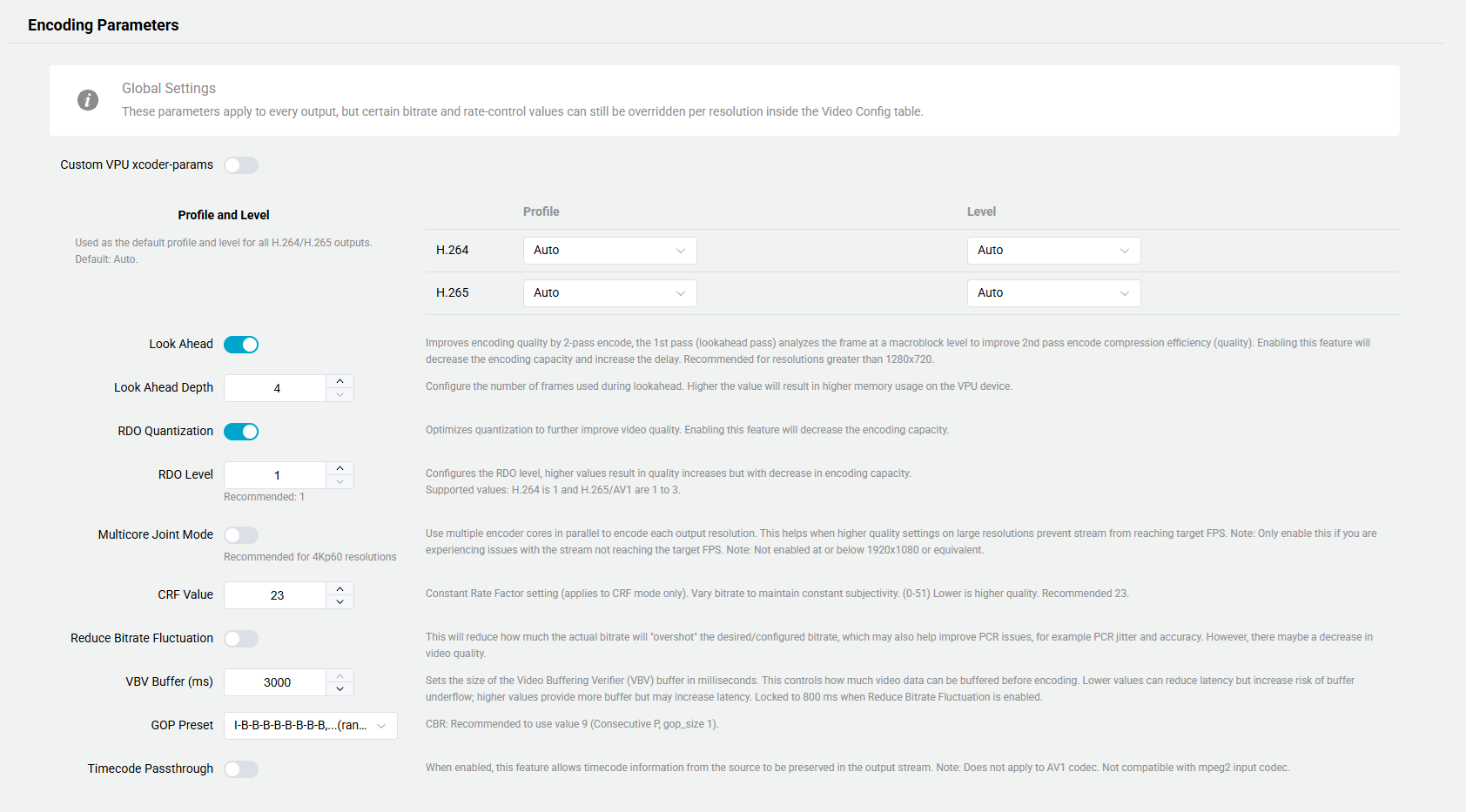The width and height of the screenshot is (1466, 812).
Task: Turn off the Look Ahead switch
Action: 241,345
